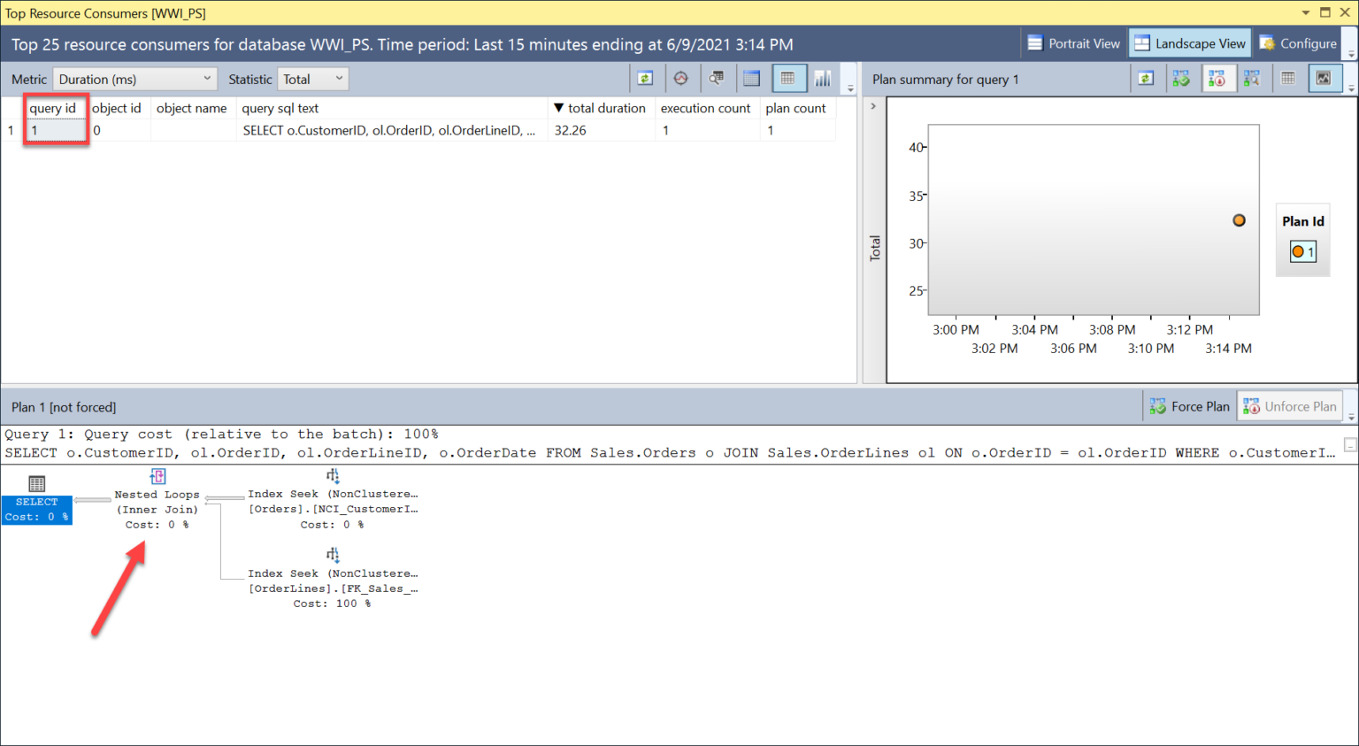The width and height of the screenshot is (1359, 746).
Task: Switch to Portrait View layout
Action: coord(1073,43)
